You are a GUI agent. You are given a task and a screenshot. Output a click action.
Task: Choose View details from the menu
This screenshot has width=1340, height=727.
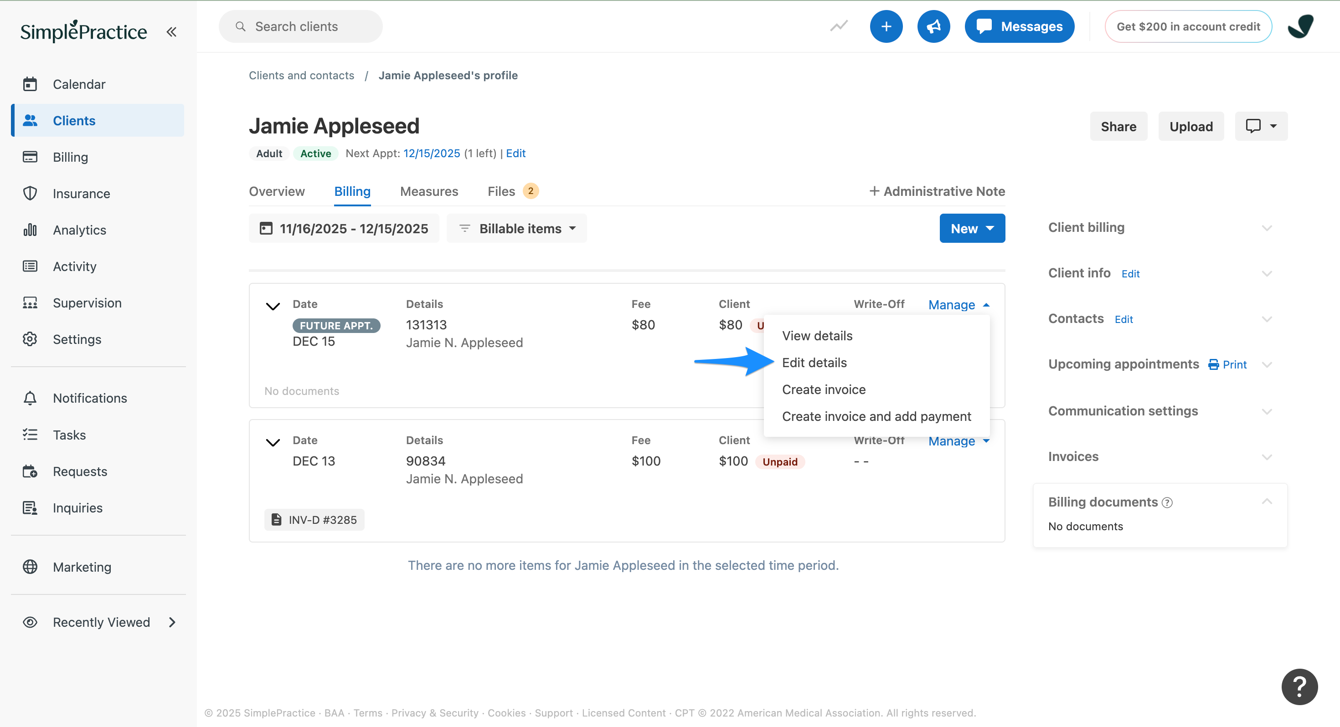click(x=876, y=335)
